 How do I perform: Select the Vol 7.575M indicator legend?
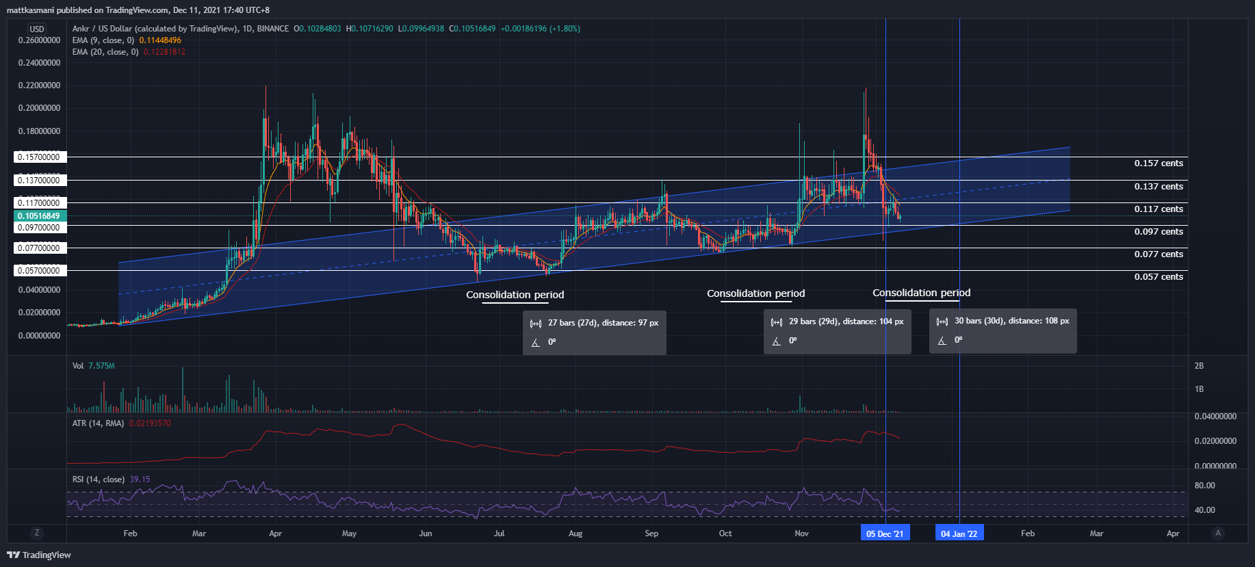pos(94,366)
